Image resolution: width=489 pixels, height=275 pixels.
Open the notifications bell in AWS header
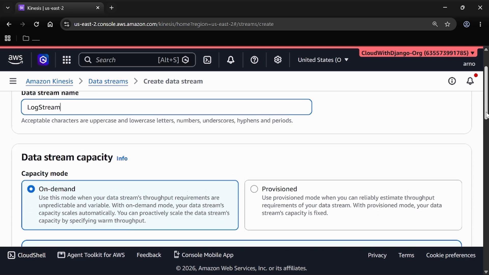[231, 60]
